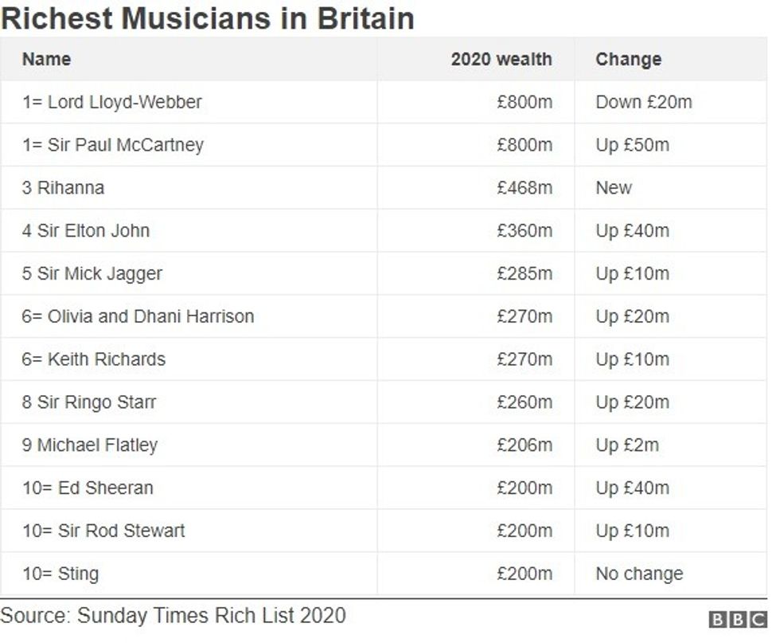
Task: Click the Ed Sheeran name cell
Action: tap(88, 488)
